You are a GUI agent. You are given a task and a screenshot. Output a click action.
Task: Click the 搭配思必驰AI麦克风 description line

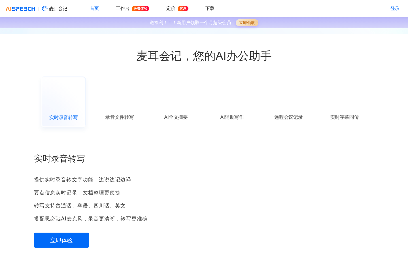point(91,219)
